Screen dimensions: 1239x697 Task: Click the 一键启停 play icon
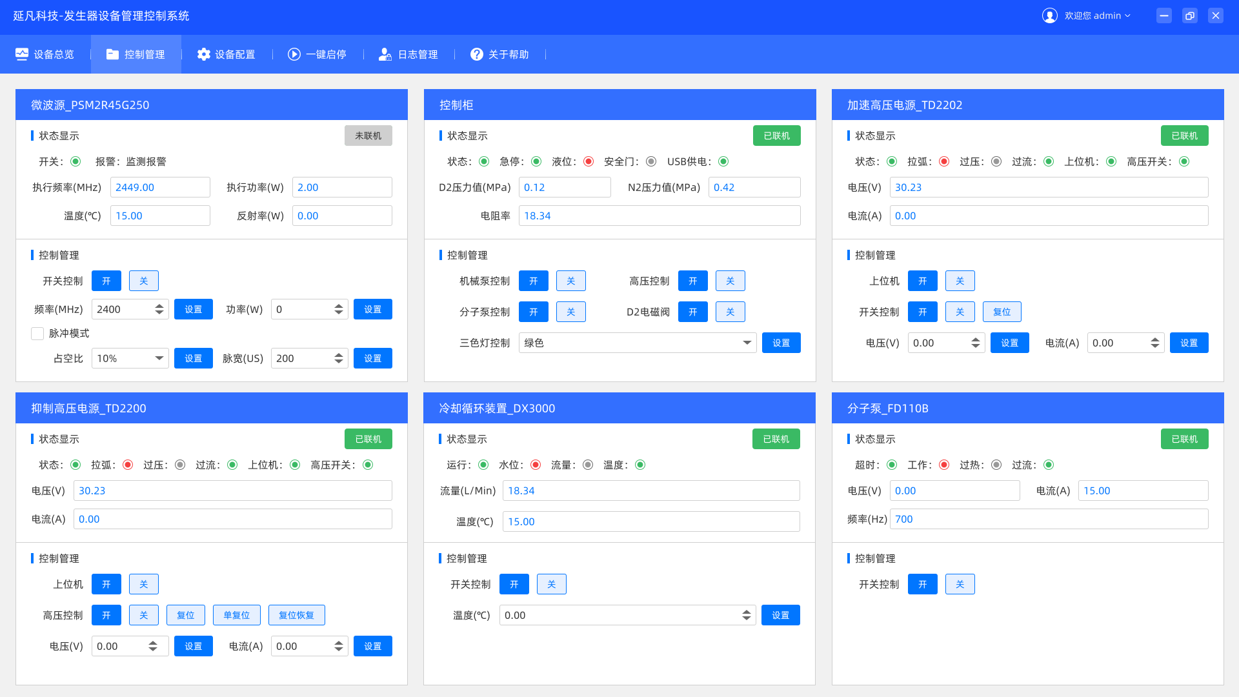(x=294, y=54)
